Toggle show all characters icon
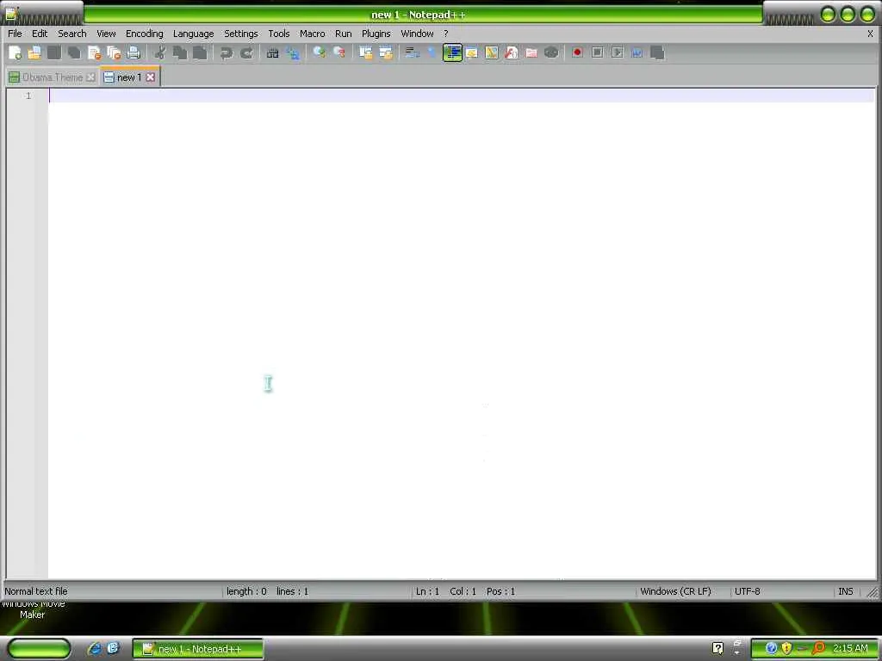This screenshot has height=661, width=882. (x=432, y=53)
